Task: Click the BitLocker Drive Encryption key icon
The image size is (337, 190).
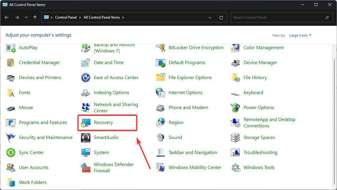Action: click(161, 48)
